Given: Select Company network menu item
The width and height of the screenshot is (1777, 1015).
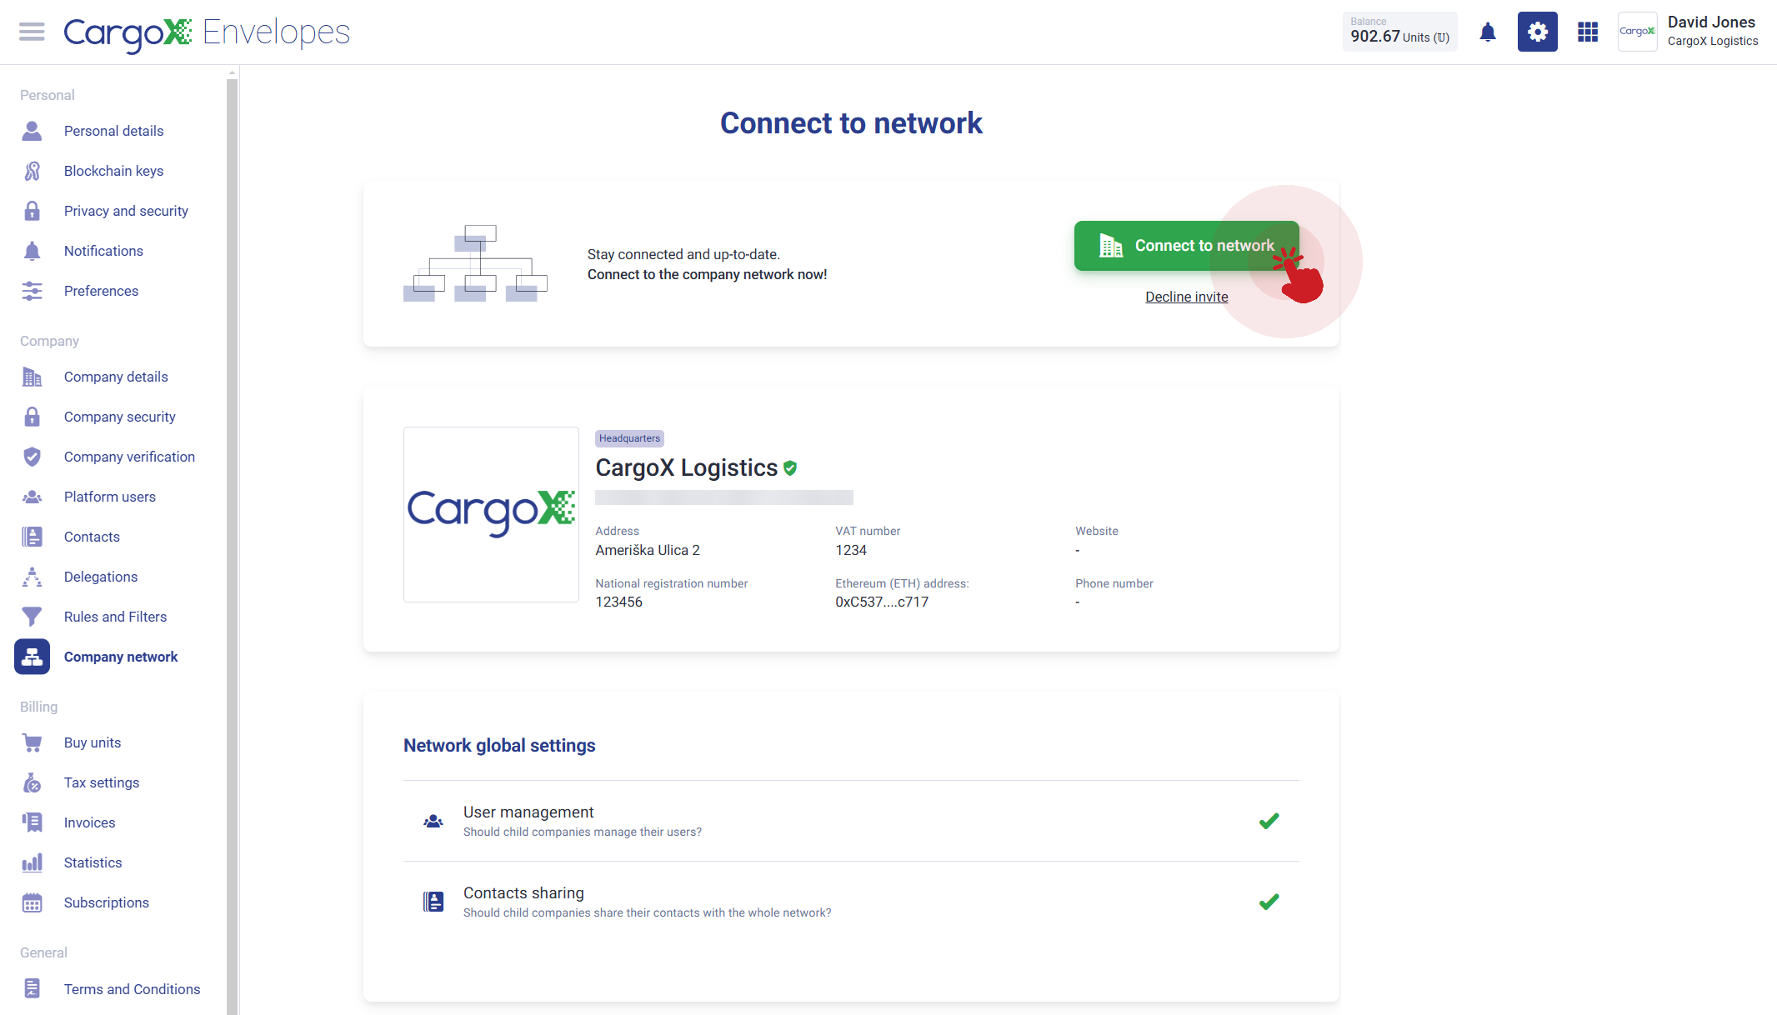Looking at the screenshot, I should tap(121, 657).
